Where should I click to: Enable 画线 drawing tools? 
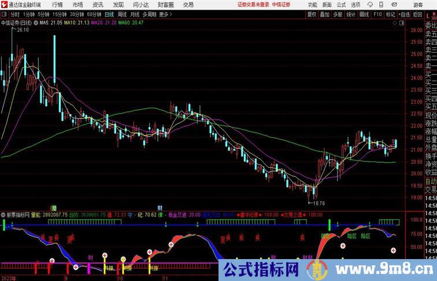tap(364, 14)
